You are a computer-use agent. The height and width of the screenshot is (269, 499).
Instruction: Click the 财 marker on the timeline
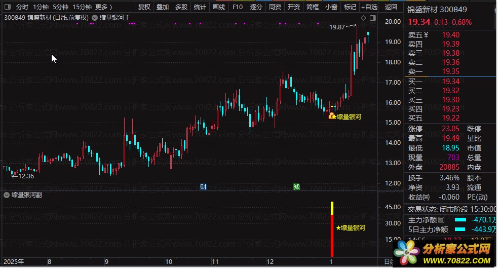point(203,187)
